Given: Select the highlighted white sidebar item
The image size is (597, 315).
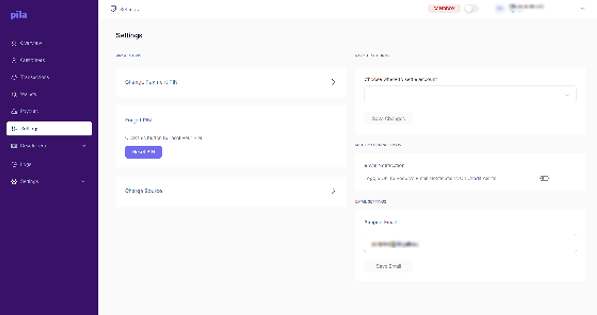Looking at the screenshot, I should tap(49, 128).
